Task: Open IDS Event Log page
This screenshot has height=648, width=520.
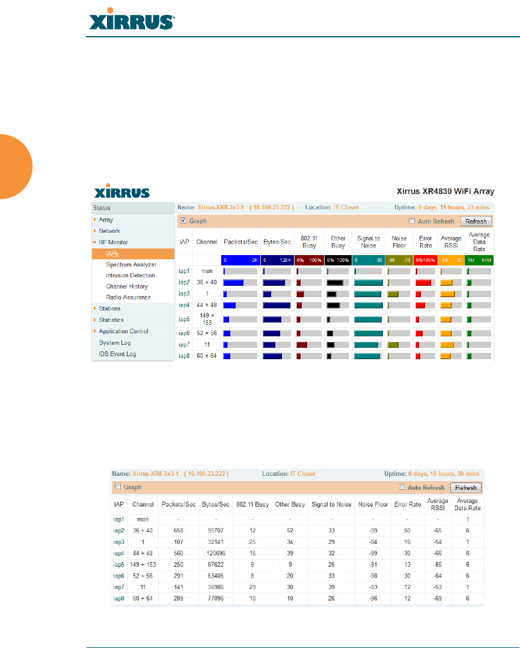Action: 117,354
